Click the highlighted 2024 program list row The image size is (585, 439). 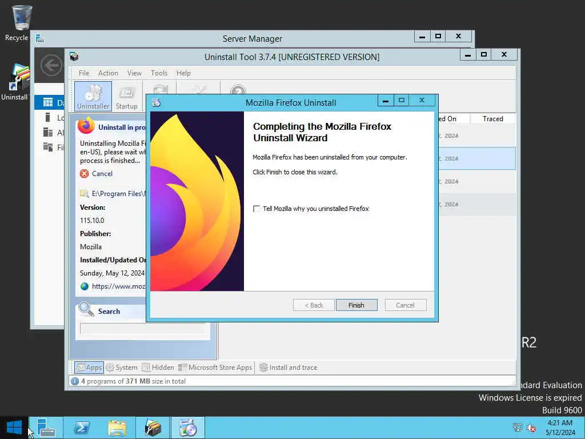[477, 158]
